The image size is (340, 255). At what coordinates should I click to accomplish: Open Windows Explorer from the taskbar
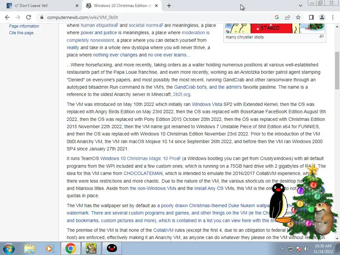(x=29, y=248)
